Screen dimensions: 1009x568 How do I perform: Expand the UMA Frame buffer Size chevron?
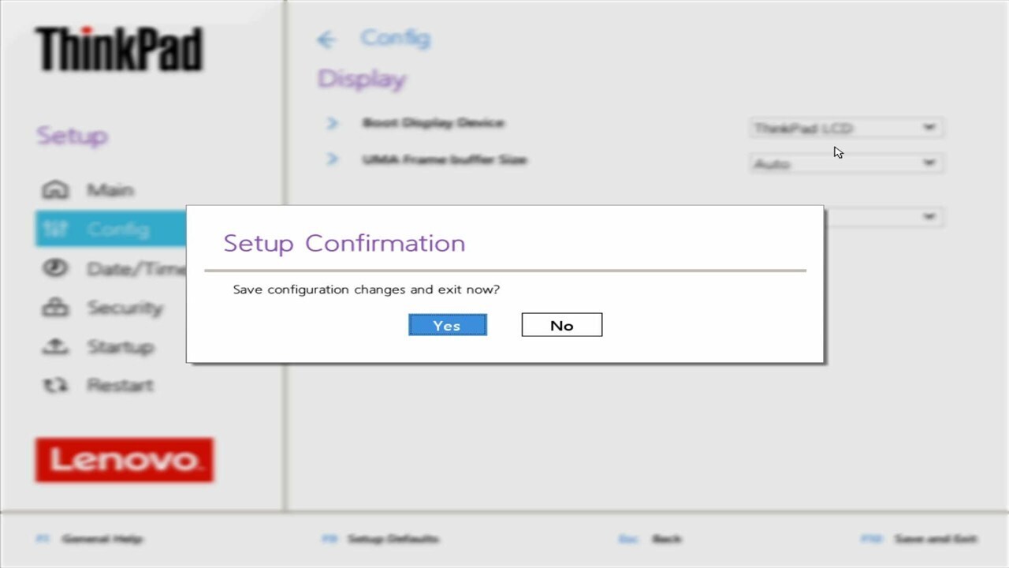[x=332, y=159]
